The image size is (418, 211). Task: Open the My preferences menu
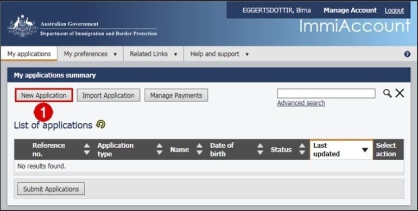[90, 54]
